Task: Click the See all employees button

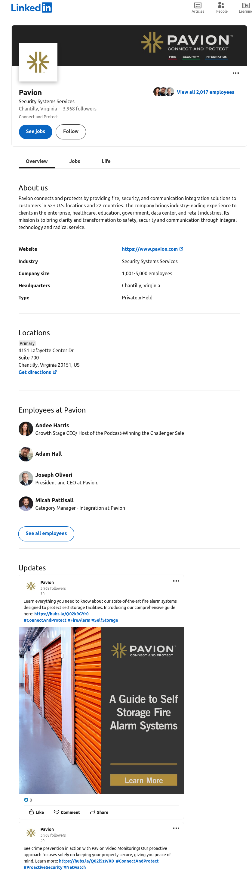Action: [x=46, y=534]
